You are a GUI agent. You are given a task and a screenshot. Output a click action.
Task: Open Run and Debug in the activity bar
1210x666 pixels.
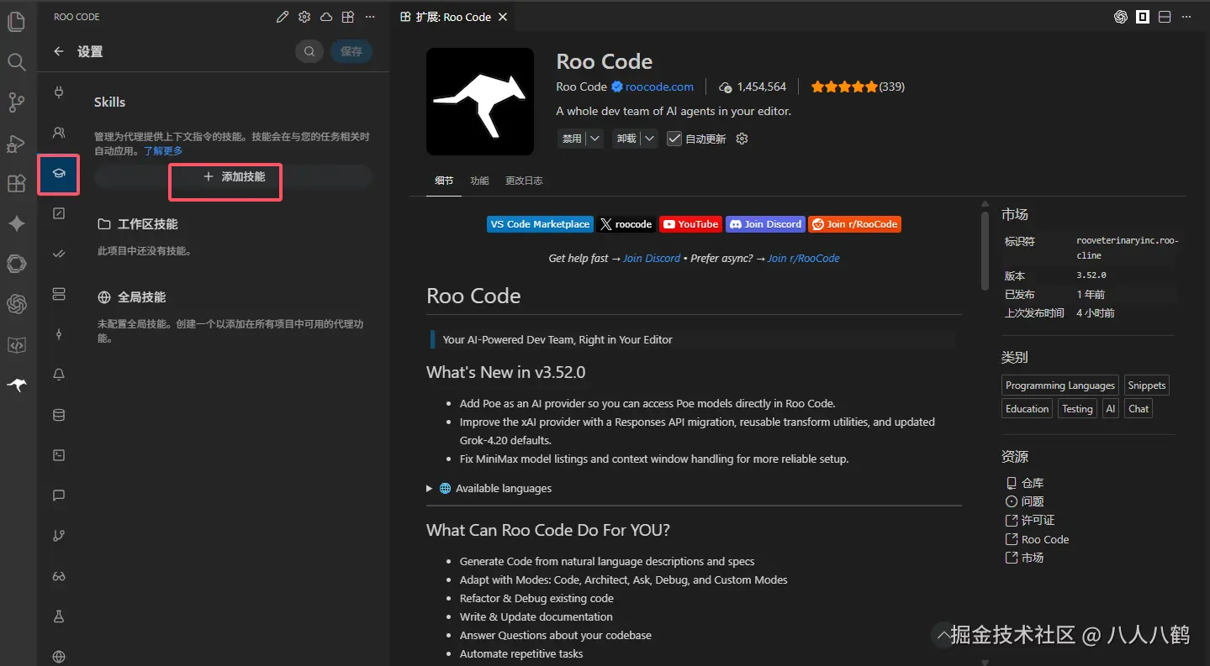coord(17,143)
